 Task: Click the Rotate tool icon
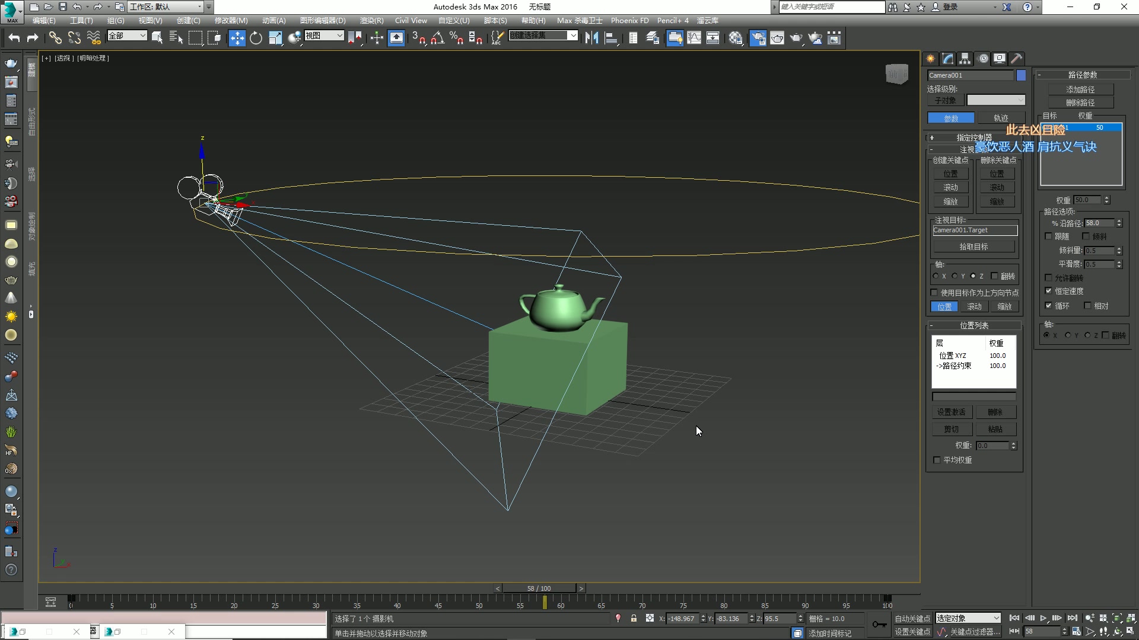point(256,39)
